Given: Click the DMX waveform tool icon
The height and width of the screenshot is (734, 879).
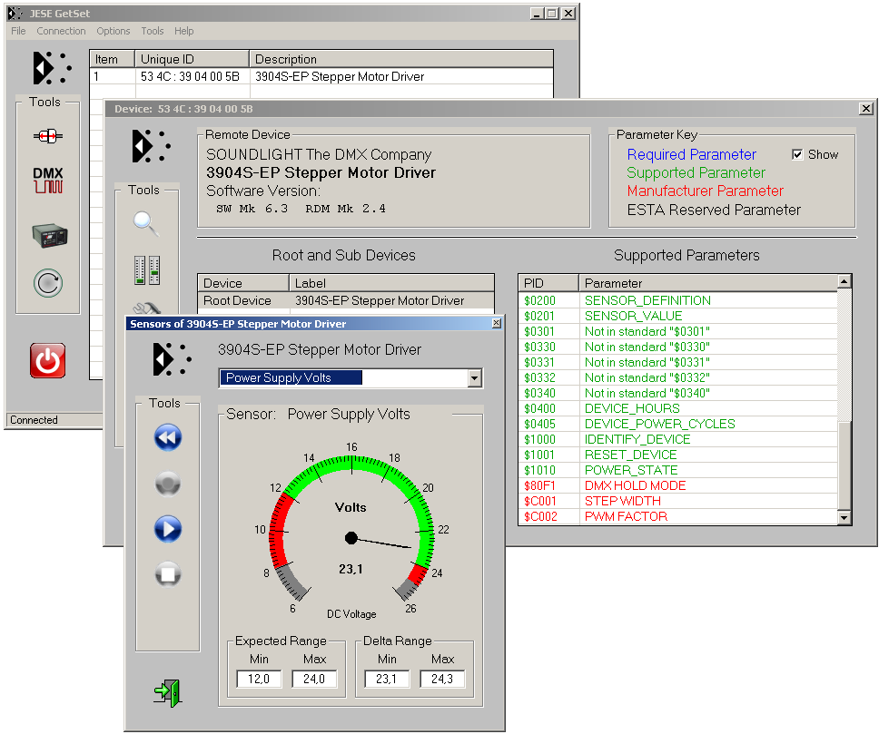Looking at the screenshot, I should pos(48,180).
